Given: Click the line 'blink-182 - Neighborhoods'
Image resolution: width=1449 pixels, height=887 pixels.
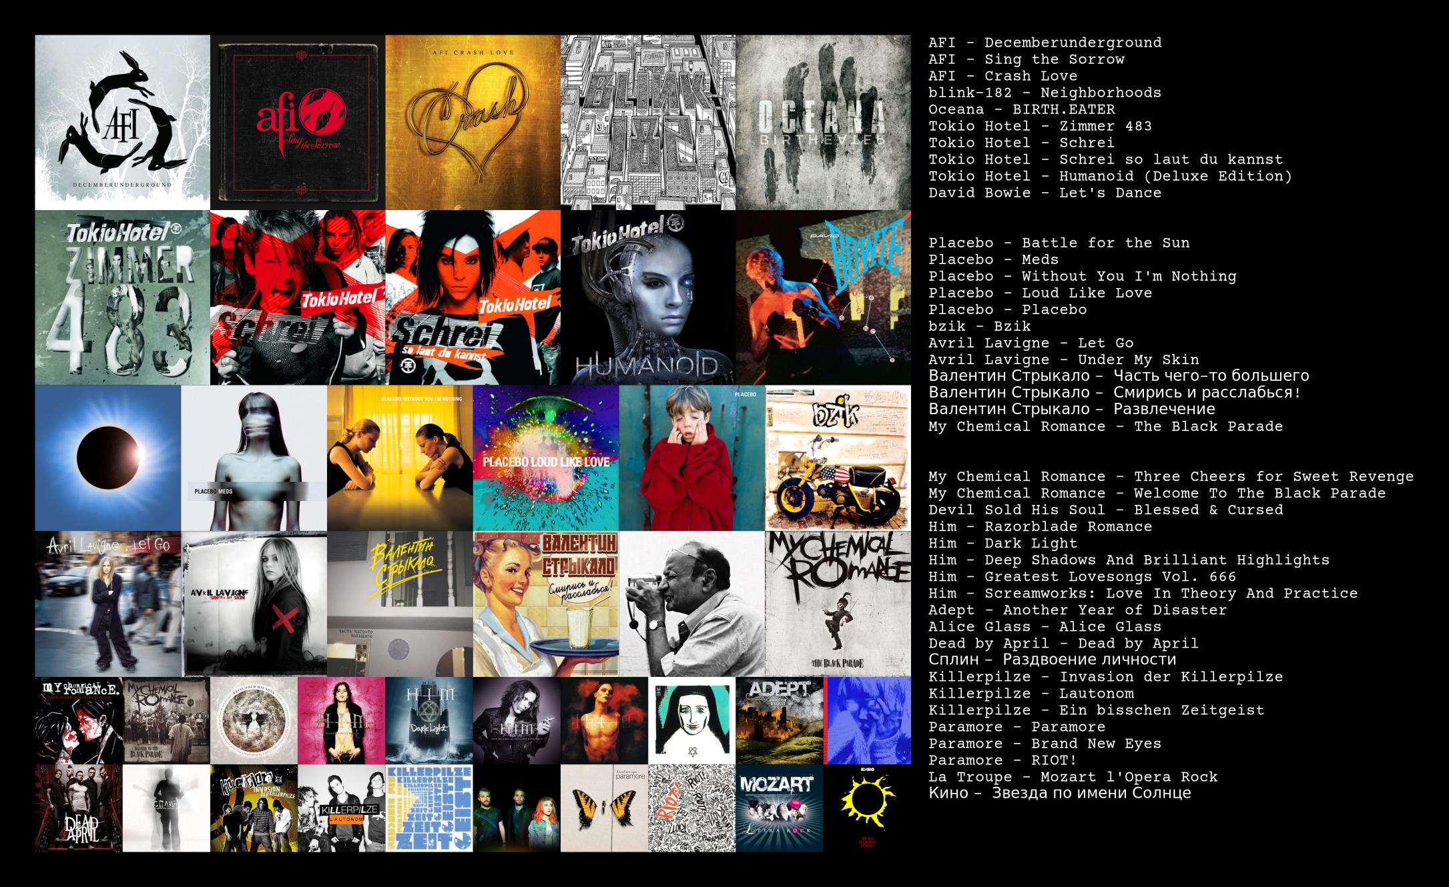Looking at the screenshot, I should [1045, 93].
